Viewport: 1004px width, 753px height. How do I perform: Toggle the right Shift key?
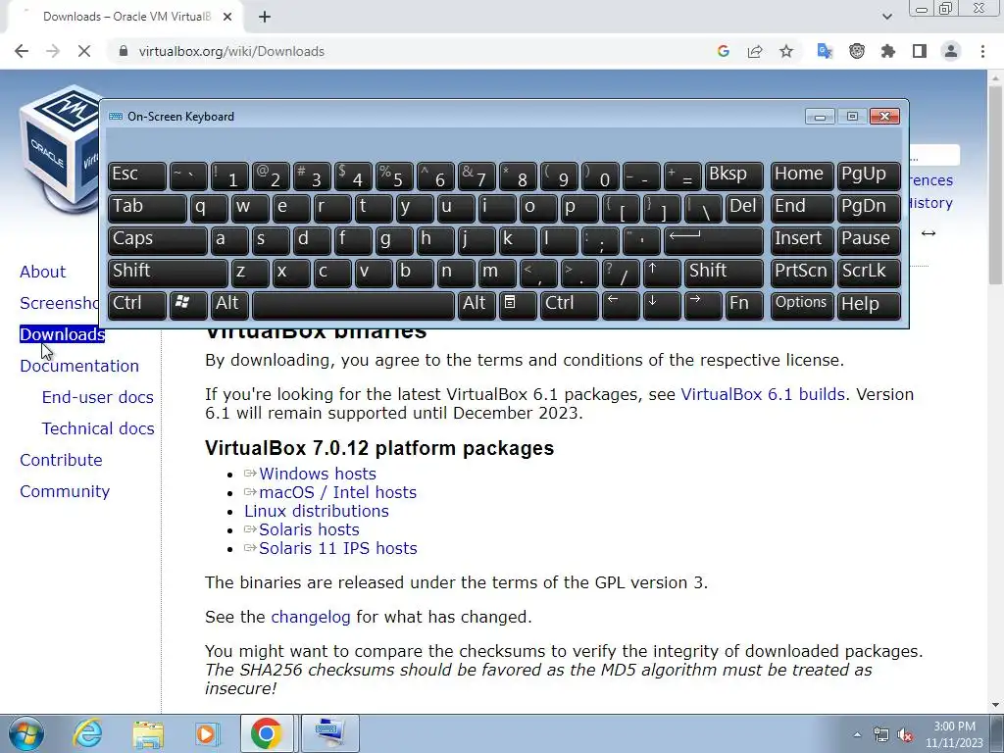724,273
